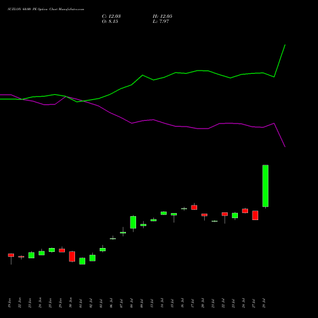Screen dimensions: 318x318
Task: Click the first red candle for 19 Jun
Action: click(x=11, y=255)
